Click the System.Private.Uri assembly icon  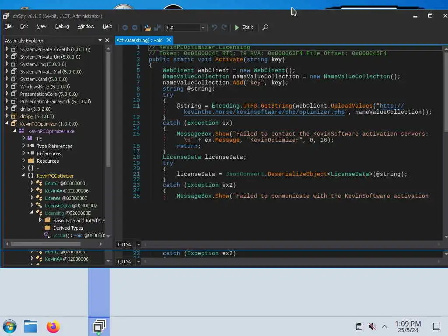14,56
